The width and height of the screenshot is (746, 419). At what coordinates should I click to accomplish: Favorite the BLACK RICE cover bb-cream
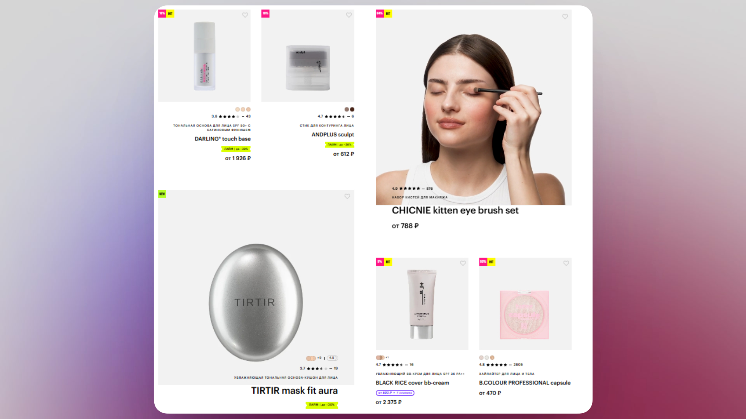click(x=463, y=263)
